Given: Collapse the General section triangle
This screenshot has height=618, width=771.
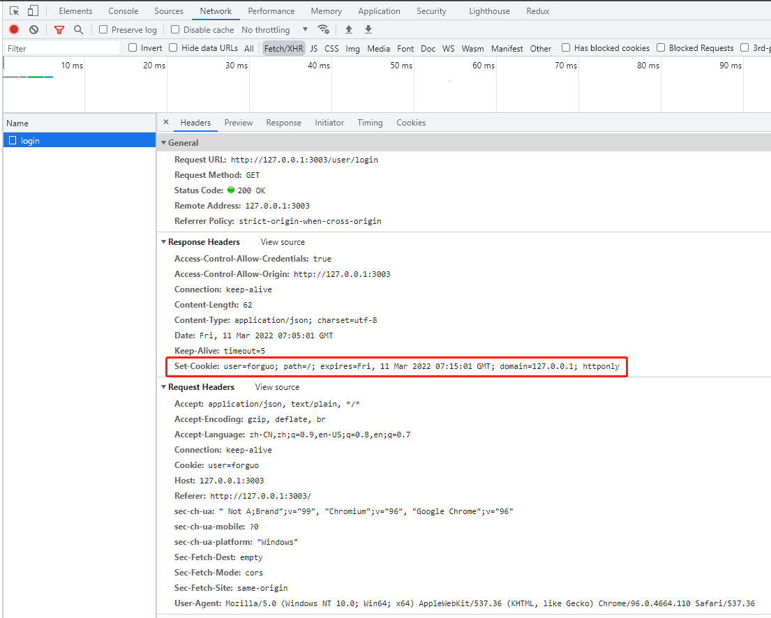Looking at the screenshot, I should [x=164, y=142].
